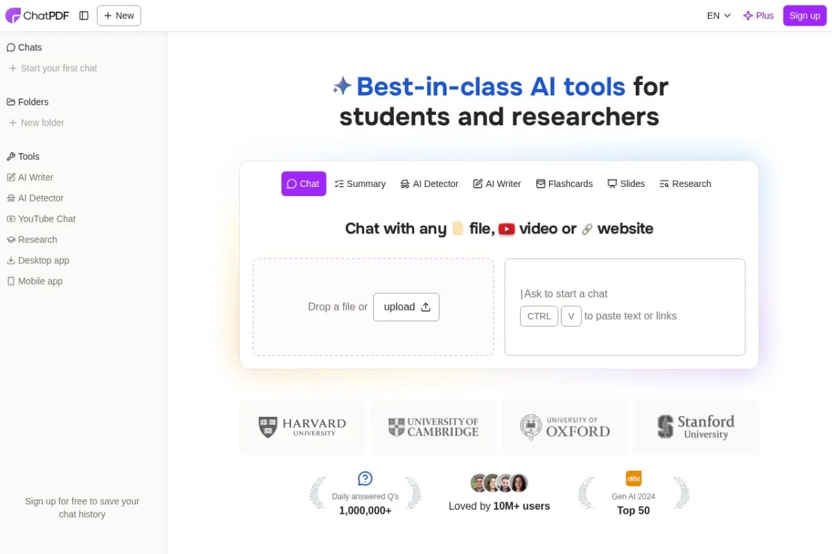
Task: Click the ChatPDF logo
Action: [37, 15]
